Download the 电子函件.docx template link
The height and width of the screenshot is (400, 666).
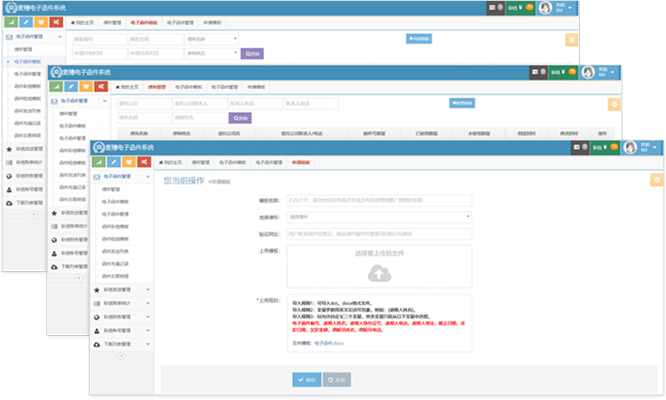(x=329, y=341)
